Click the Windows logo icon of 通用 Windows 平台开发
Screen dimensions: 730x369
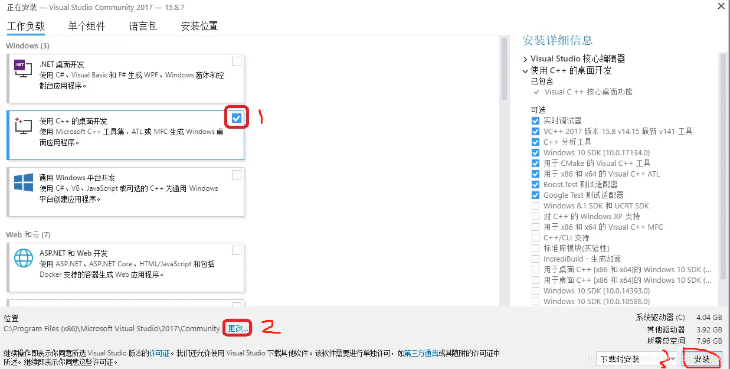click(x=23, y=182)
